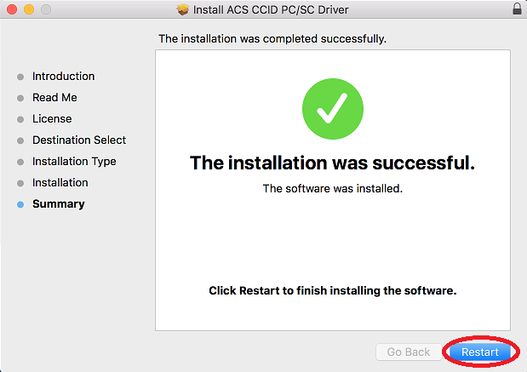
Task: Click the window title 'Install ACS CCID PC/SC Driver'
Action: 271,9
